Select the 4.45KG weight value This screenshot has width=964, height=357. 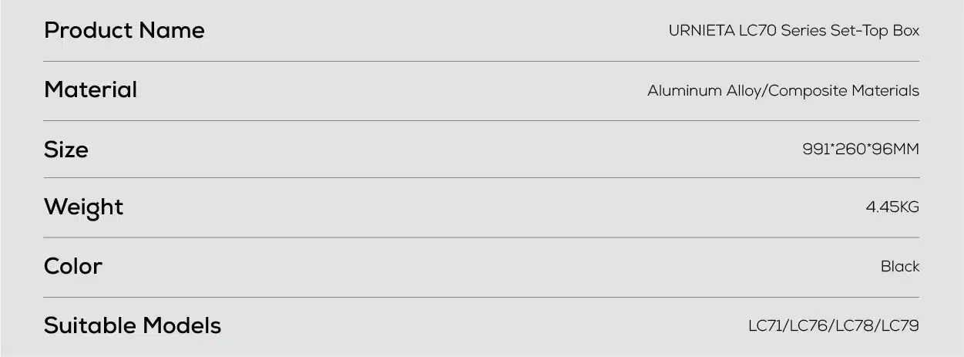[892, 207]
